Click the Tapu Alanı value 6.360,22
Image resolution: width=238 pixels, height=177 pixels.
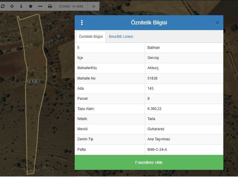(x=154, y=109)
